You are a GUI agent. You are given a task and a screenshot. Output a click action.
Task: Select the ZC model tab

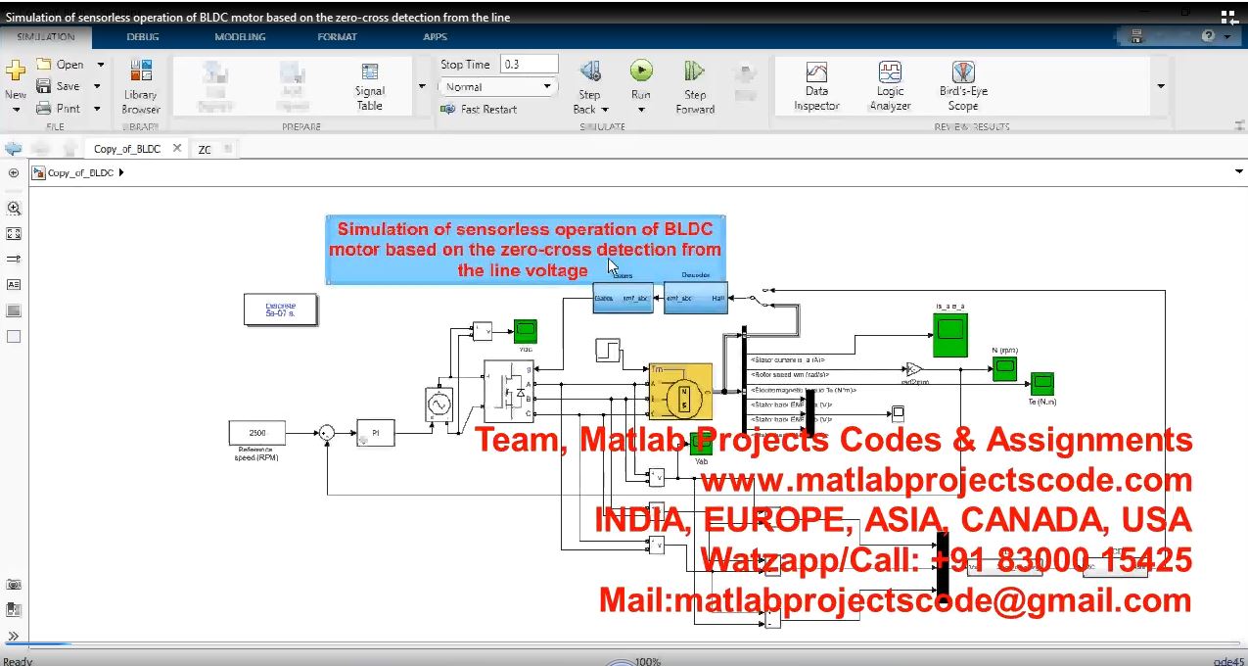tap(205, 150)
